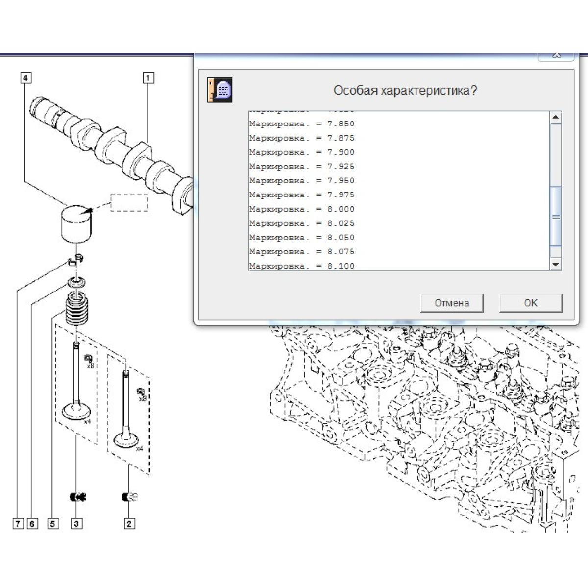
Task: Click callout number 6 in the diagram
Action: click(x=32, y=524)
